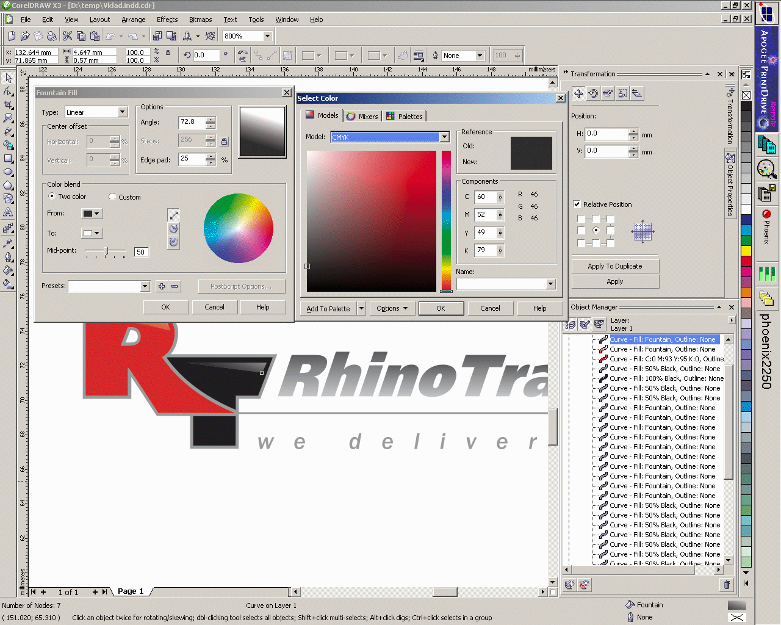Select the Custom color blend option
Screen dimensions: 781x625
coord(112,197)
